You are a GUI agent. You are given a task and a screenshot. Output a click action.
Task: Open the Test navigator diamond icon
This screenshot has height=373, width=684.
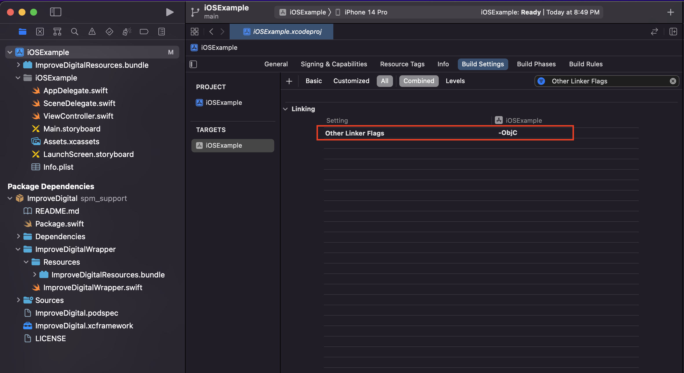pyautogui.click(x=109, y=32)
